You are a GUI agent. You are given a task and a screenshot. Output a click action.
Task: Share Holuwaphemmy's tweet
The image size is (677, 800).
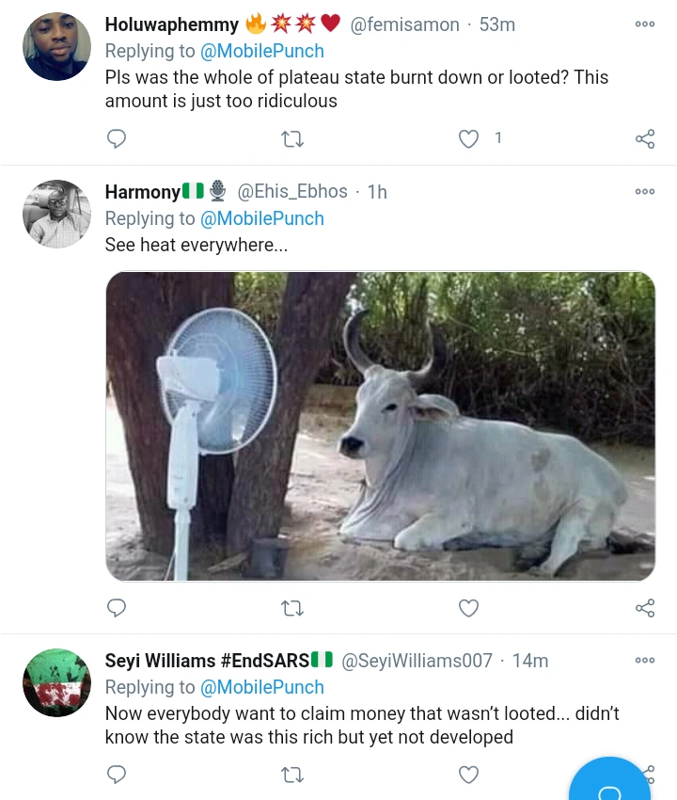(x=645, y=139)
